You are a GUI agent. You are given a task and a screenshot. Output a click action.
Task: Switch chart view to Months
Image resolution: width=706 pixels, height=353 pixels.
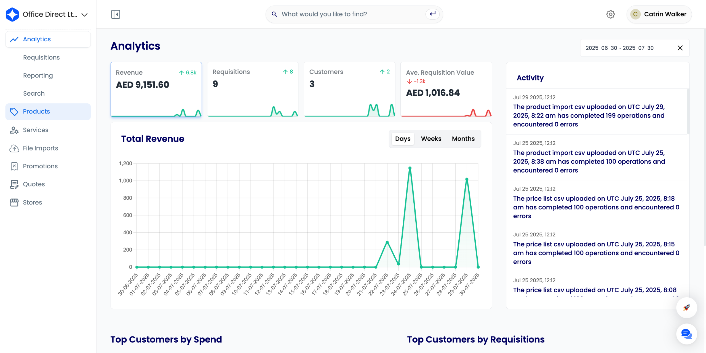[463, 139]
